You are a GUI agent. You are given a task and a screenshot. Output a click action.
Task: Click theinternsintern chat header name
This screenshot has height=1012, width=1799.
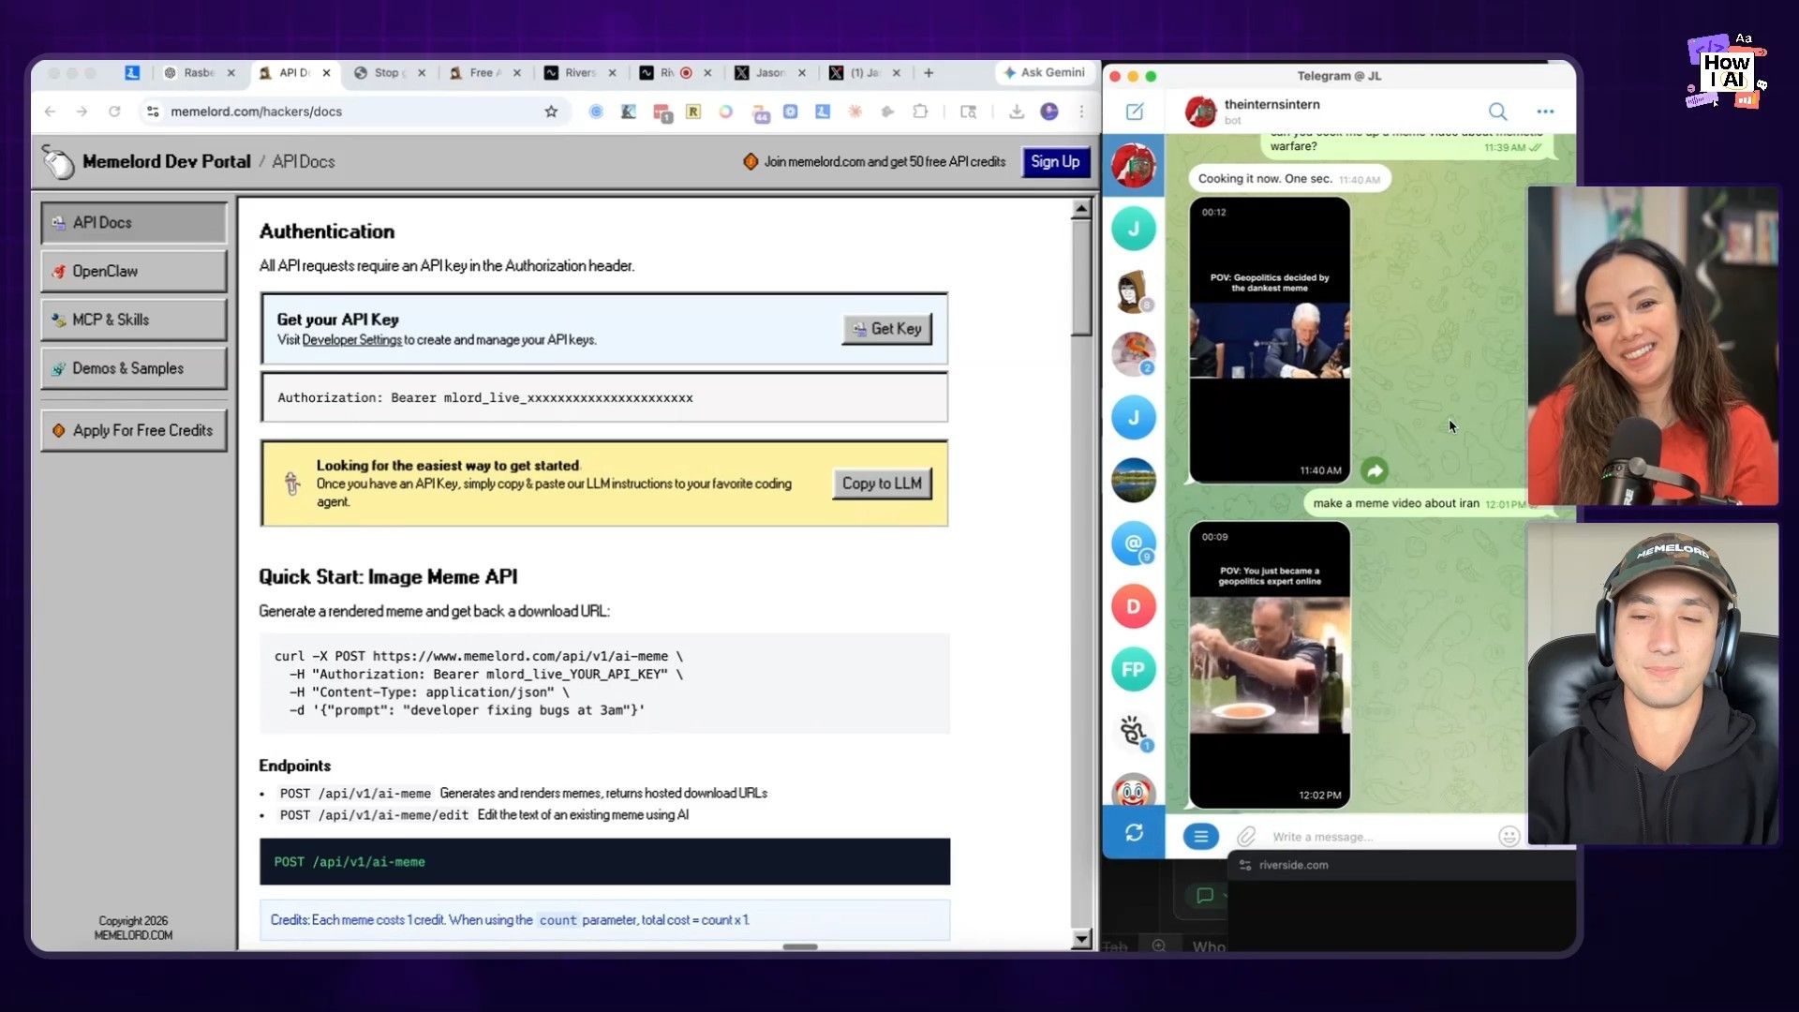coord(1271,104)
